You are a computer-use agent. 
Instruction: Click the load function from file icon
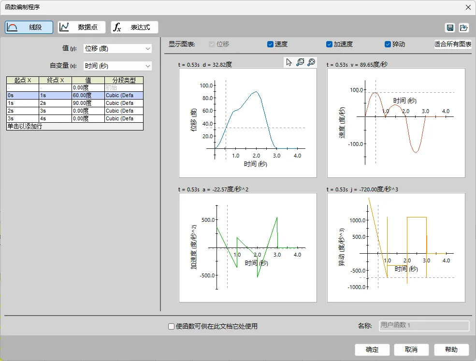463,28
